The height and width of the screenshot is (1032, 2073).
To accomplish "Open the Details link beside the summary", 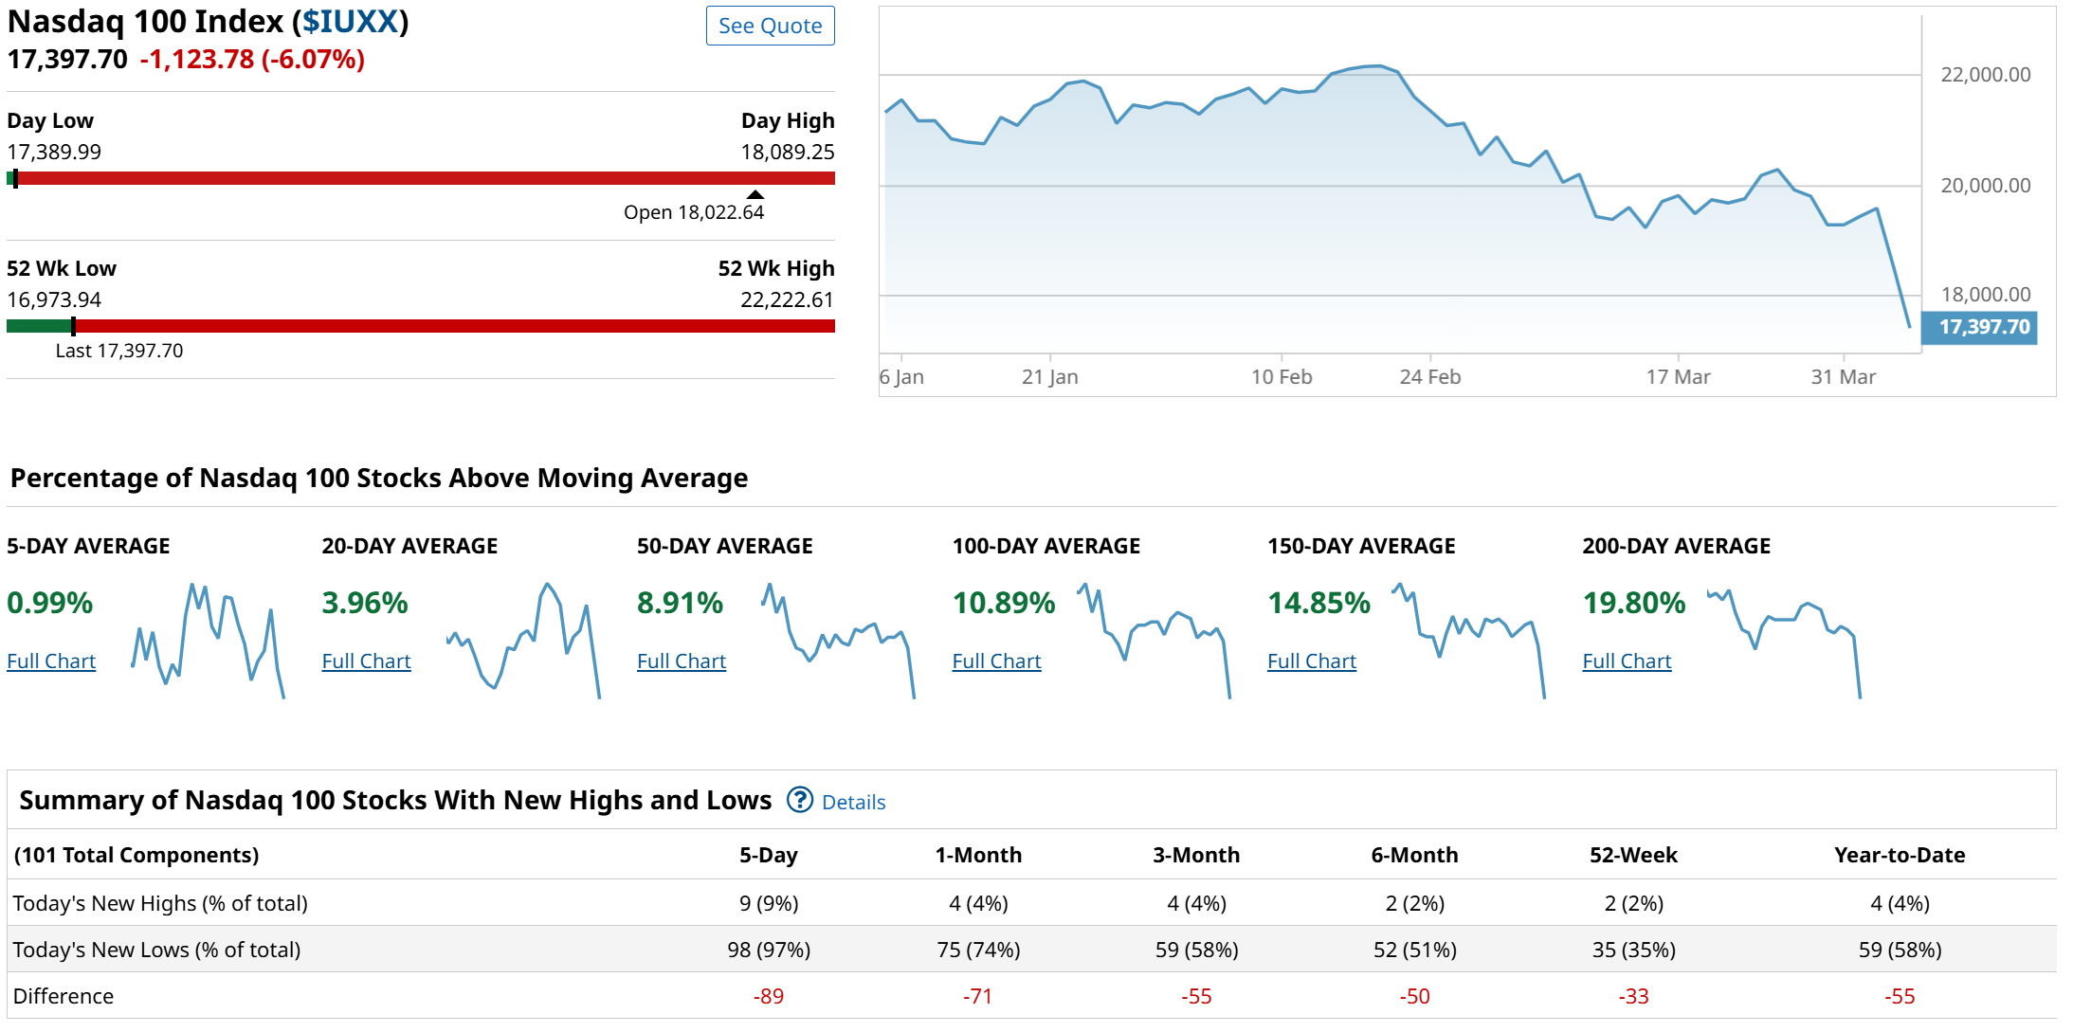I will (x=853, y=802).
